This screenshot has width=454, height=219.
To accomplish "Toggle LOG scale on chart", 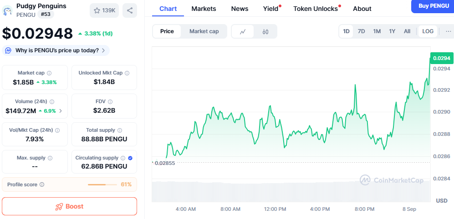I will 428,31.
